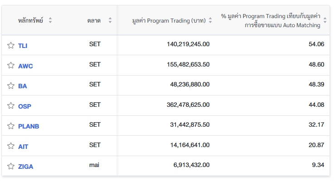The height and width of the screenshot is (181, 335).
Task: Click the หลักทรัพย์ column header
Action: (x=31, y=20)
